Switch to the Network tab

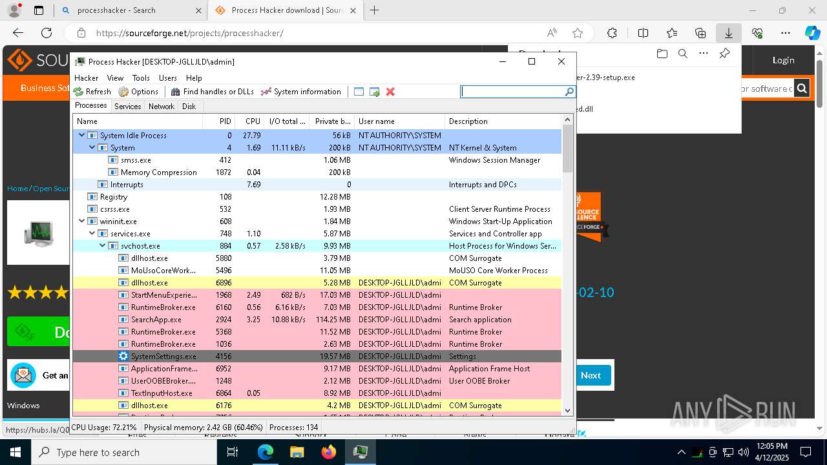pyautogui.click(x=162, y=107)
